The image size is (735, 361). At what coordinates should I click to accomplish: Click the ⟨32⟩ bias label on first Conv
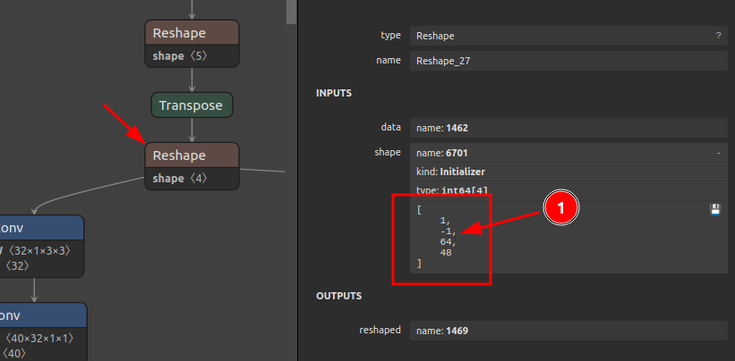16,266
